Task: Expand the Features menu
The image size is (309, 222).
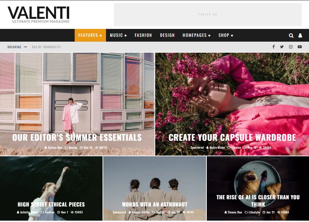Action: click(90, 35)
